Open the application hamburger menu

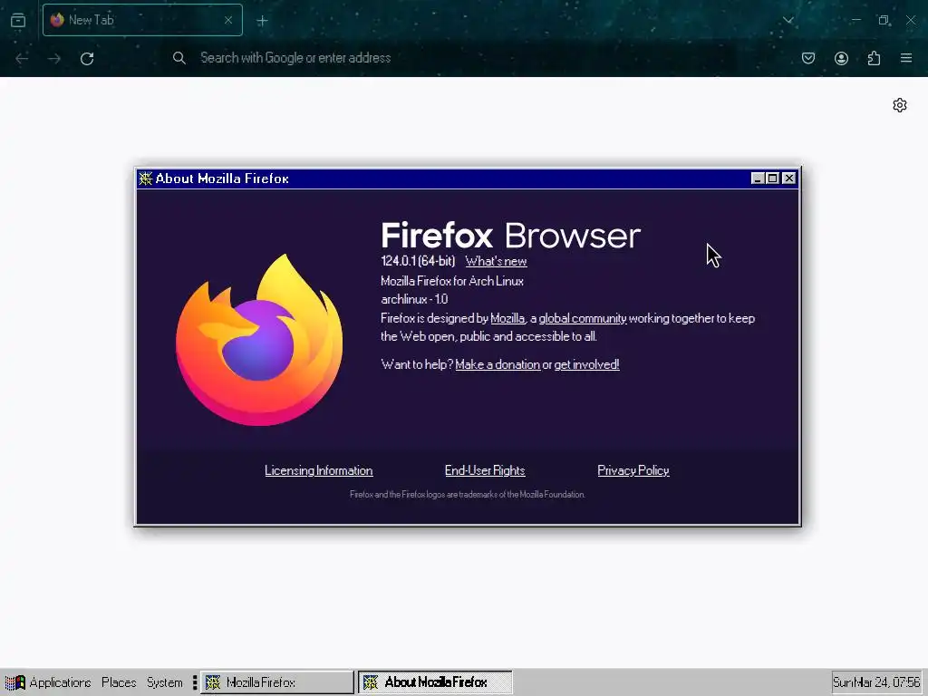click(x=906, y=58)
